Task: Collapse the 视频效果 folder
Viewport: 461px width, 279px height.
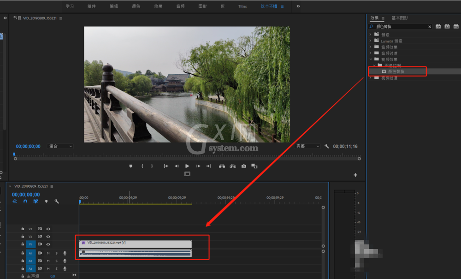Action: [x=371, y=59]
